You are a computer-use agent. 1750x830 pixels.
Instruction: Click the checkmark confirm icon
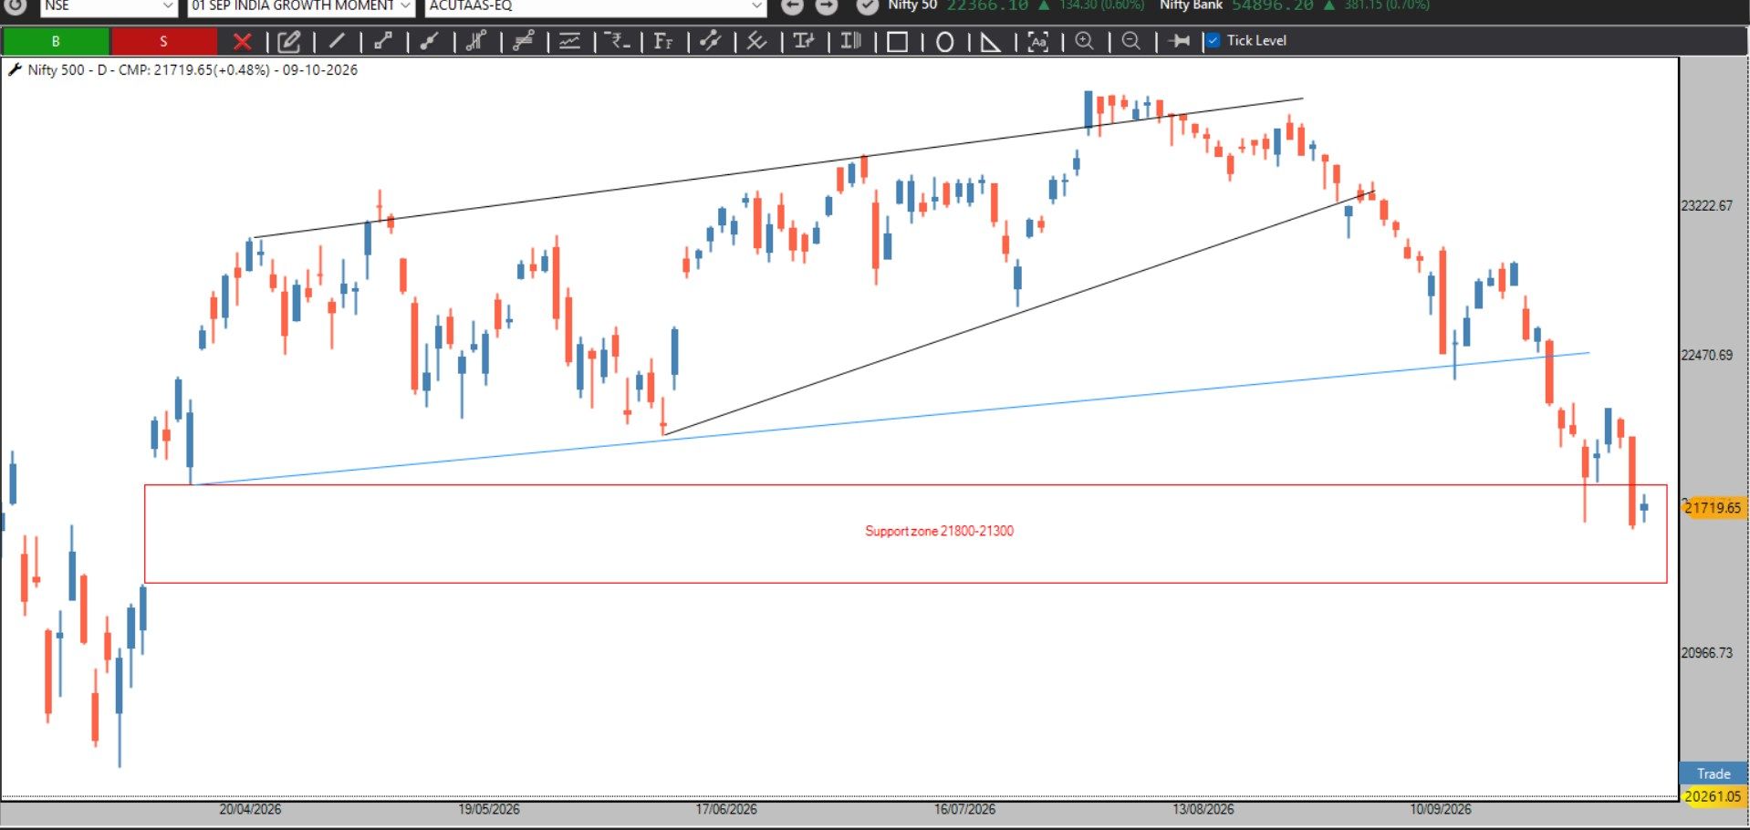[867, 6]
